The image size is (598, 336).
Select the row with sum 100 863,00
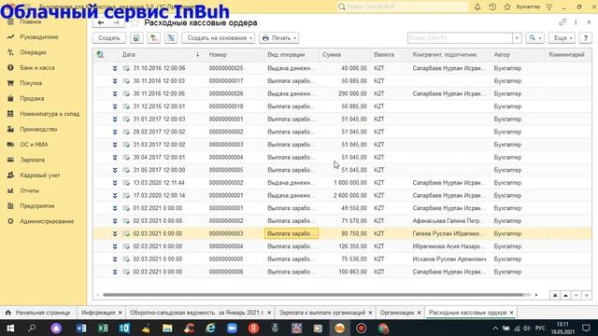click(342, 272)
